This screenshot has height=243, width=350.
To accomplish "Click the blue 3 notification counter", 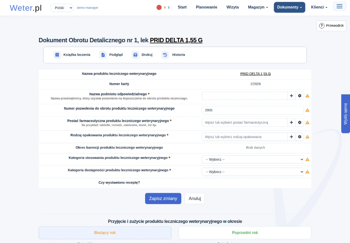I will point(168,7).
